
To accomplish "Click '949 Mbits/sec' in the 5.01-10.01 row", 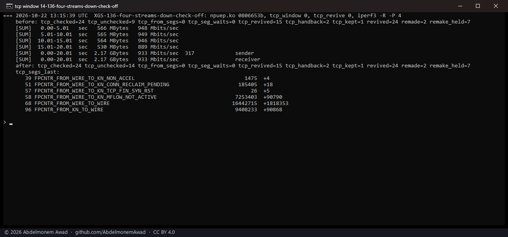I will click(x=158, y=34).
